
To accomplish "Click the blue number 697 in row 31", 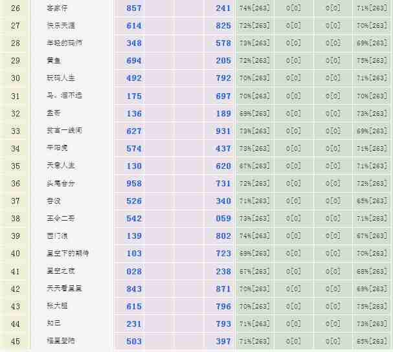I will [x=223, y=96].
